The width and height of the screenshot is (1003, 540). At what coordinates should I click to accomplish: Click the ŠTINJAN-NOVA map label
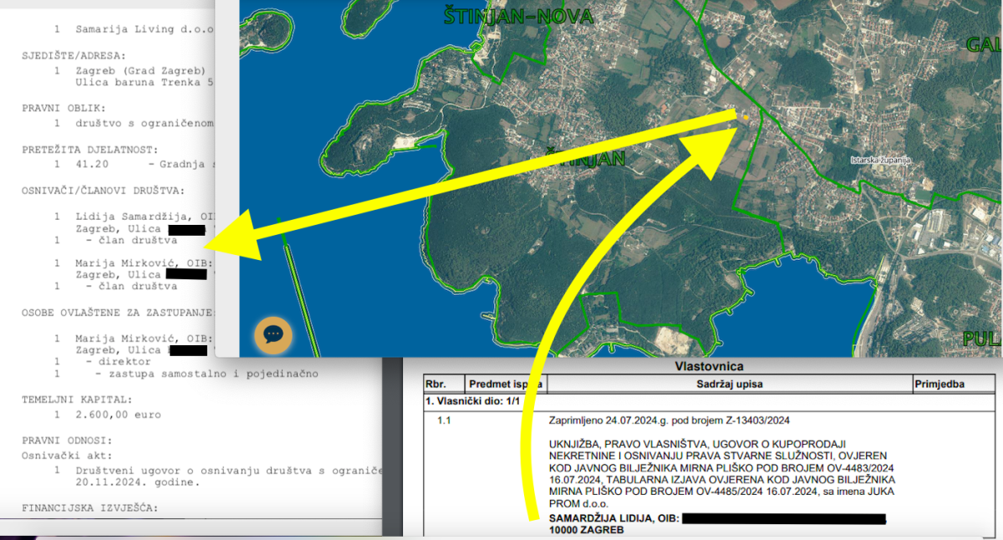[x=517, y=16]
